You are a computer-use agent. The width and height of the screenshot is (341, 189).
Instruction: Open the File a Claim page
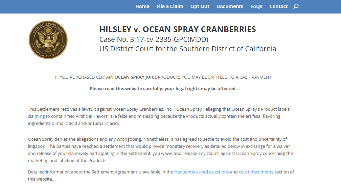click(x=170, y=6)
